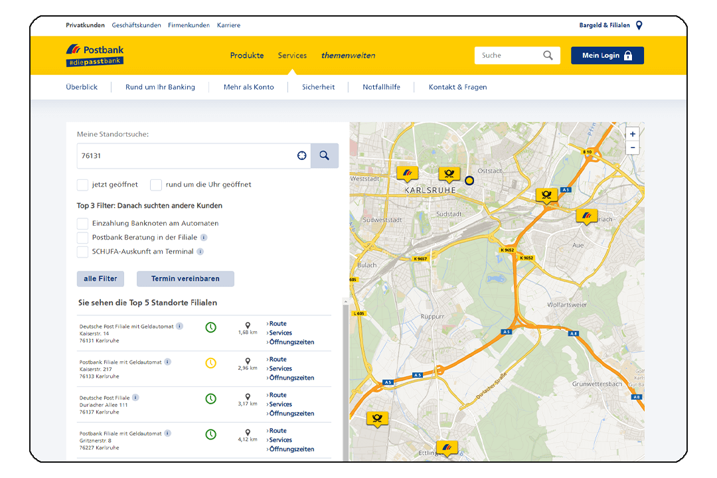Zoom out the map with minus button
717x478 pixels.
633,148
